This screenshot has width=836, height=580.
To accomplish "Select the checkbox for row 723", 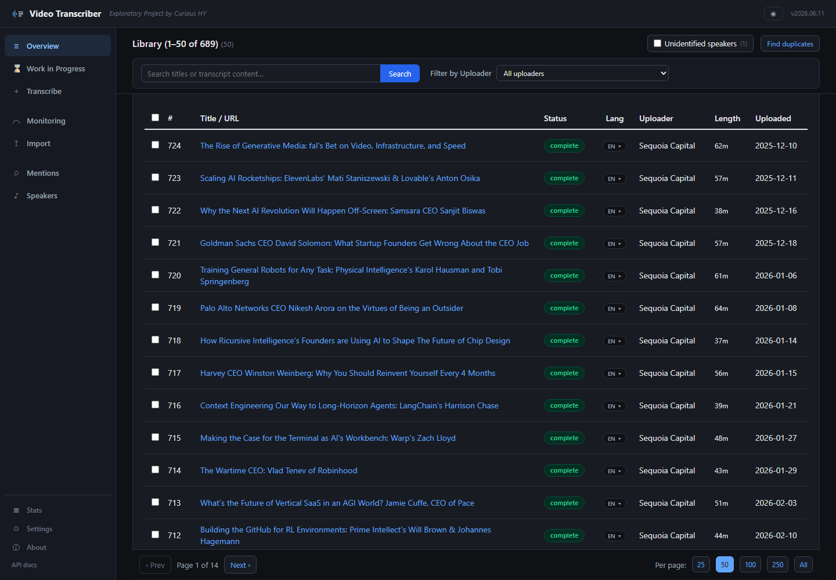I will [x=155, y=177].
